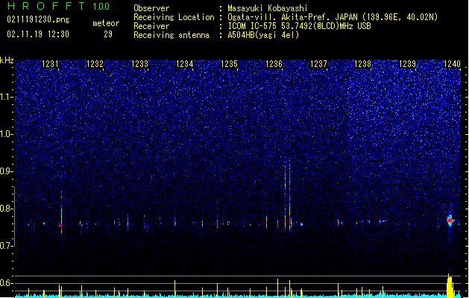The width and height of the screenshot is (469, 298).
Task: Click the 1234 time marker
Action: (x=185, y=63)
